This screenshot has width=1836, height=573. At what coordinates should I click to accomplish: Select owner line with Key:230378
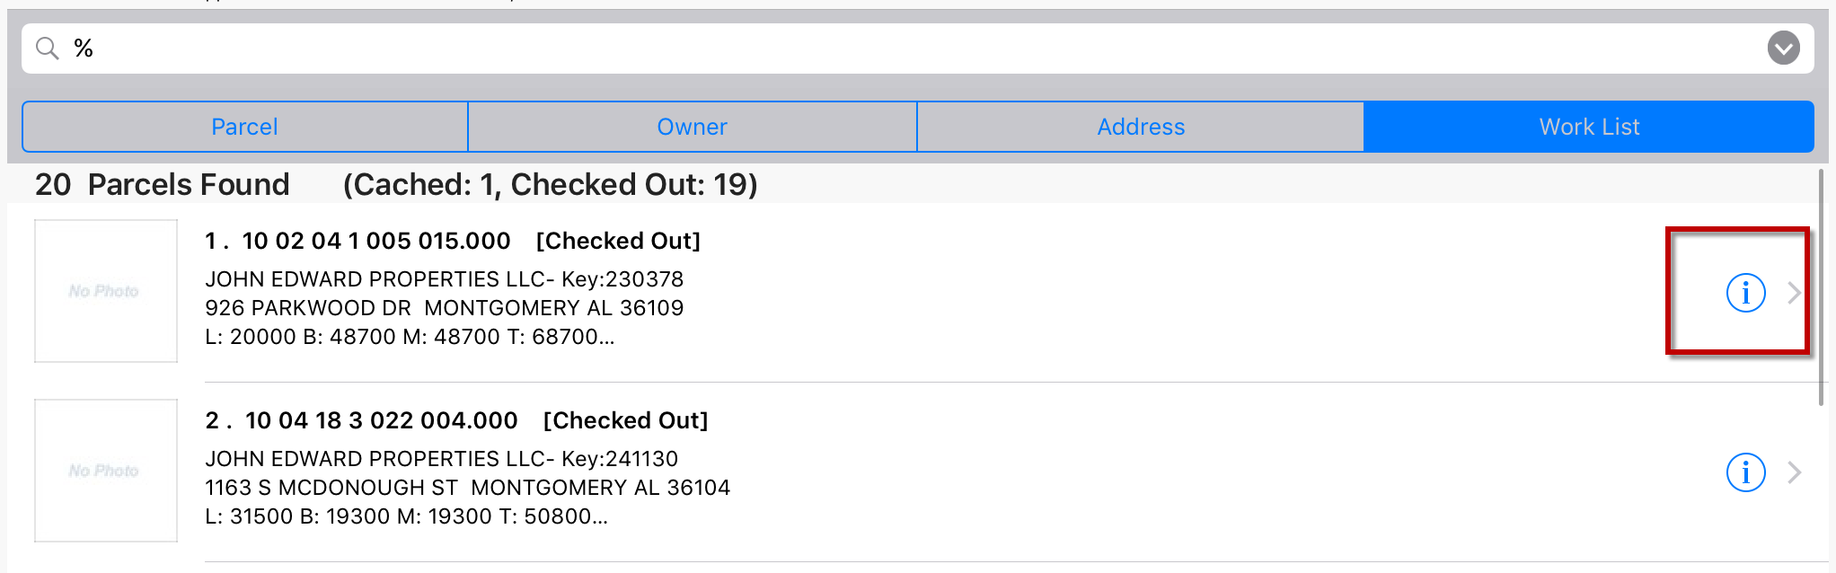click(445, 279)
